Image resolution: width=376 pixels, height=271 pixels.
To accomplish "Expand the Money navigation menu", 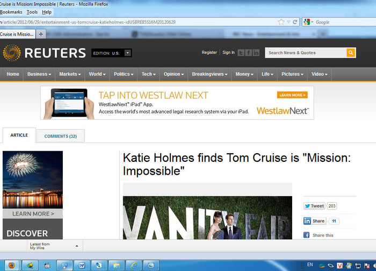I will point(244,74).
